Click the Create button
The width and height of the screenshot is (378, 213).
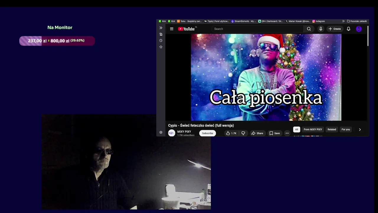point(335,29)
